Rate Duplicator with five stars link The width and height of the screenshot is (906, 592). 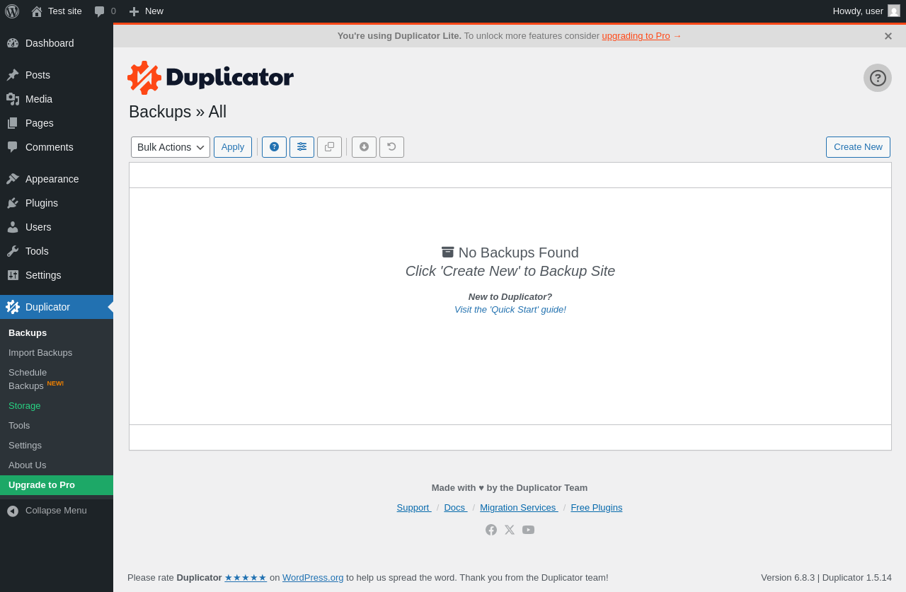(x=246, y=578)
